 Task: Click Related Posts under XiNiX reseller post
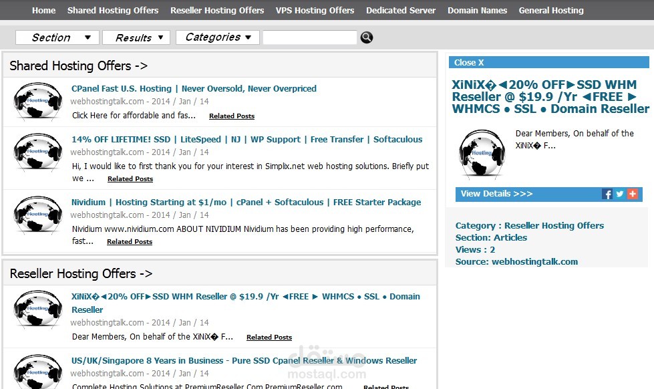(x=269, y=338)
